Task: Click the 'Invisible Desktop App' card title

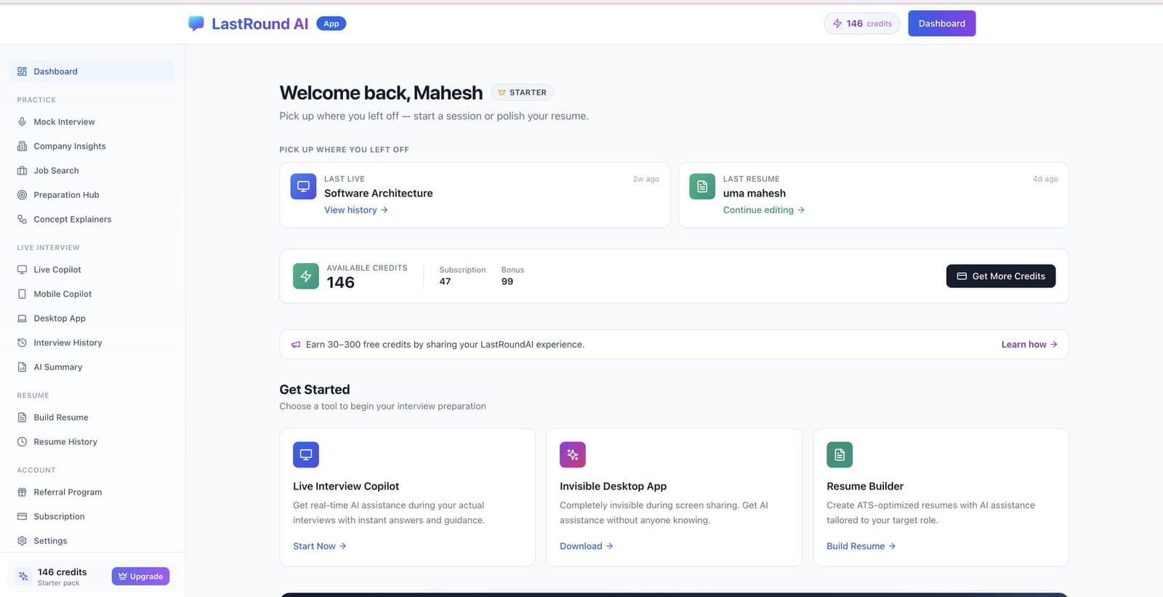Action: [613, 486]
